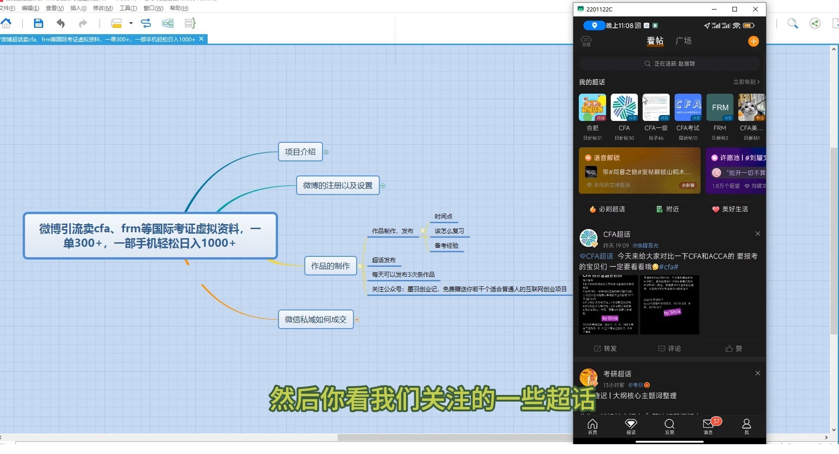
Task: Click the green share icon
Action: click(x=815, y=23)
